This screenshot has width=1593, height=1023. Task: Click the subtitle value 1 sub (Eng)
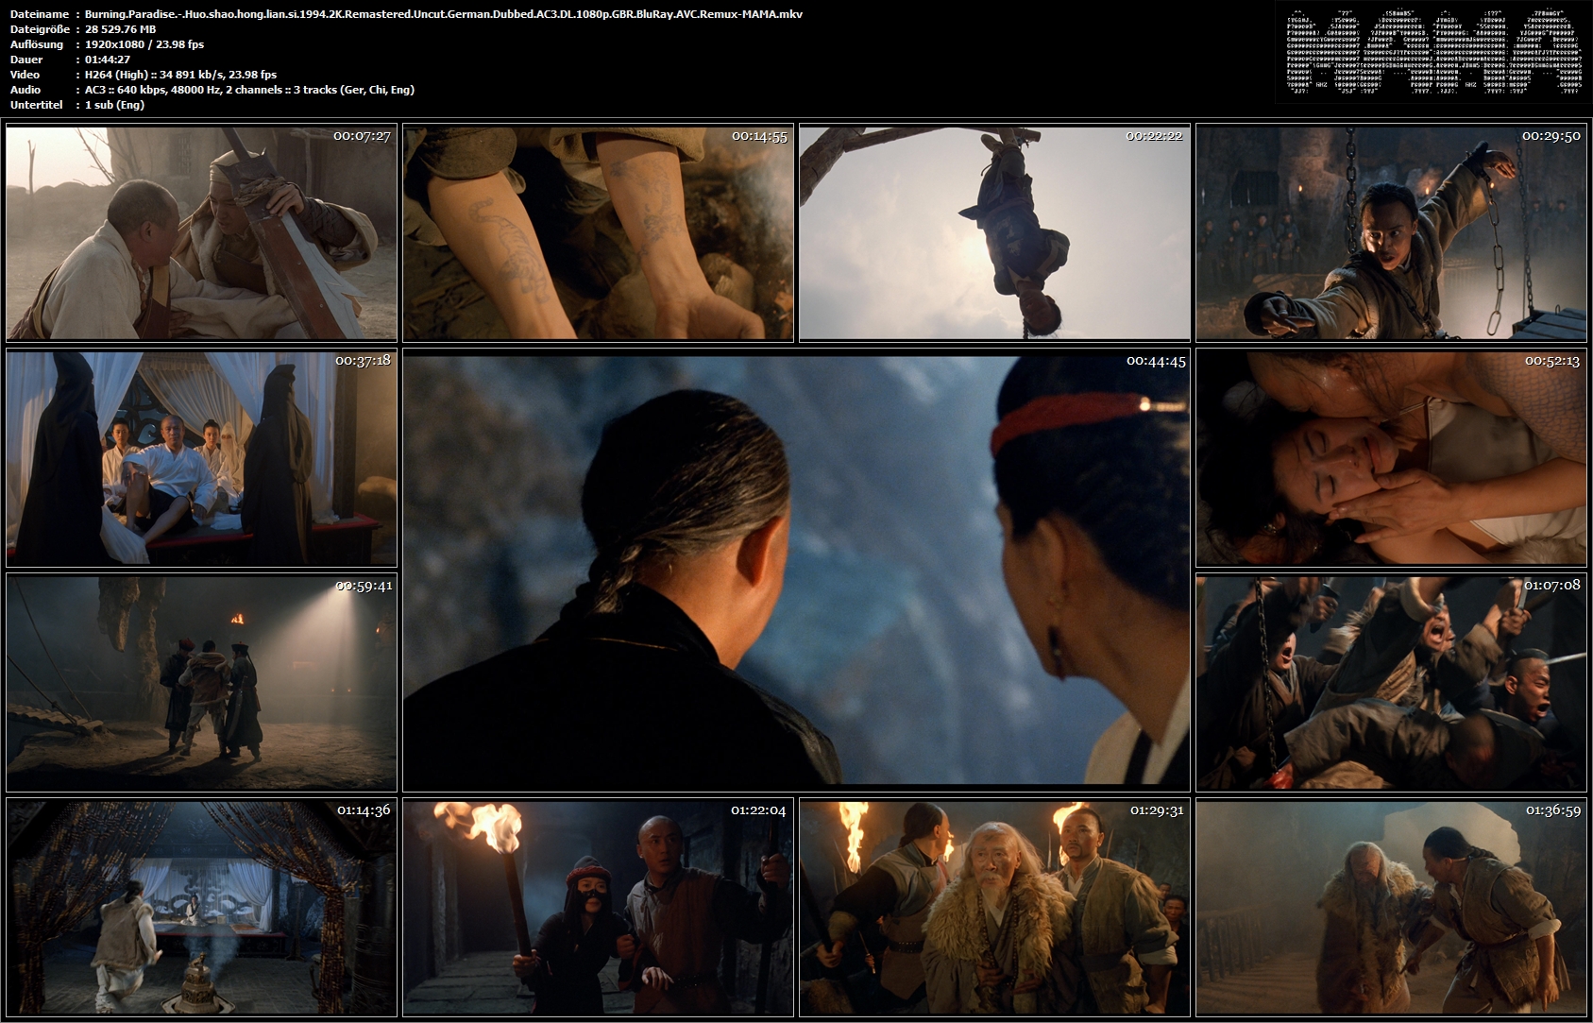click(114, 105)
